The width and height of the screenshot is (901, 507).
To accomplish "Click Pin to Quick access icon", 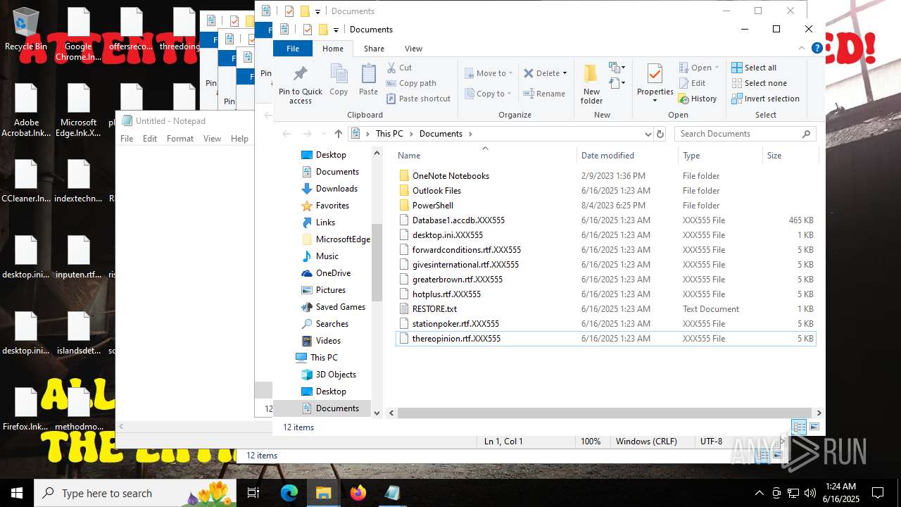I will pyautogui.click(x=301, y=74).
